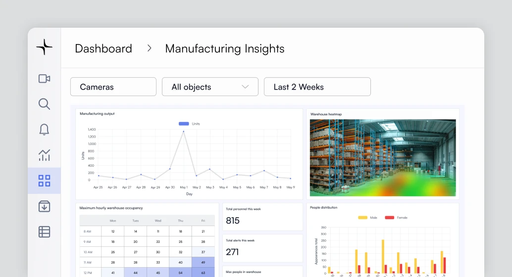Select the dashboard grid sidebar icon

pos(45,181)
